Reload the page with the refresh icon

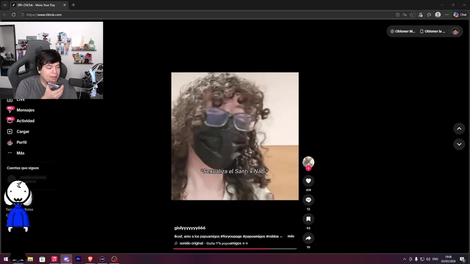pos(14,15)
